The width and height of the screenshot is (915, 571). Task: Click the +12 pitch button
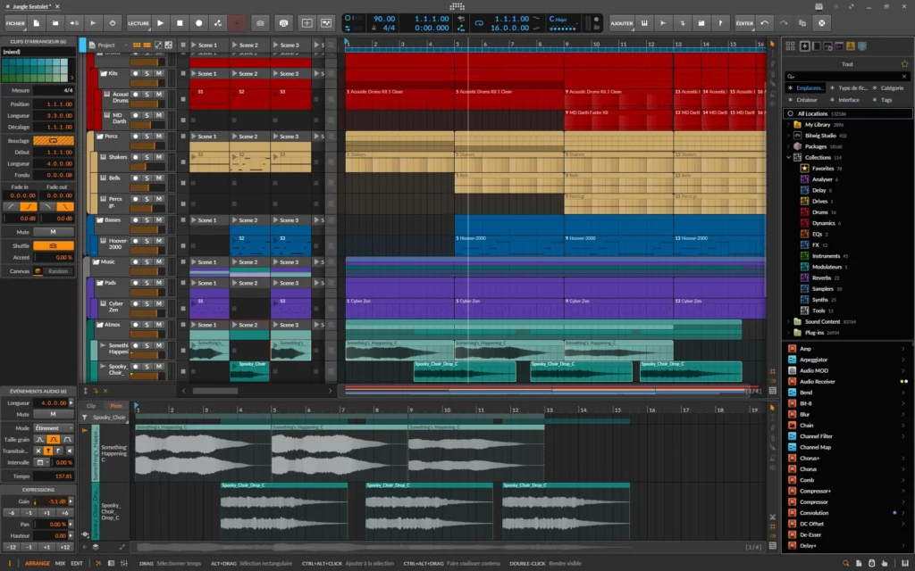click(x=65, y=547)
